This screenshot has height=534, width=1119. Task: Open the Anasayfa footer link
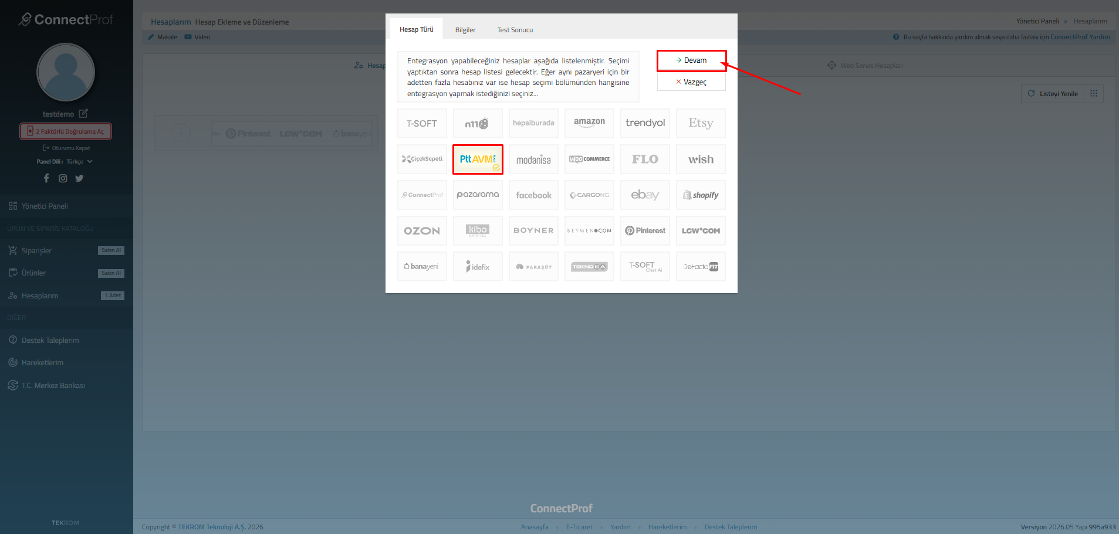pos(535,527)
